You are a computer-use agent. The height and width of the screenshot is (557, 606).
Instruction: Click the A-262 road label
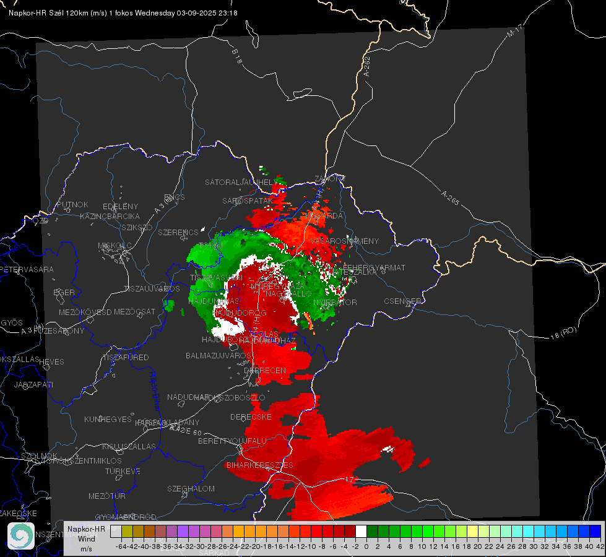[367, 66]
